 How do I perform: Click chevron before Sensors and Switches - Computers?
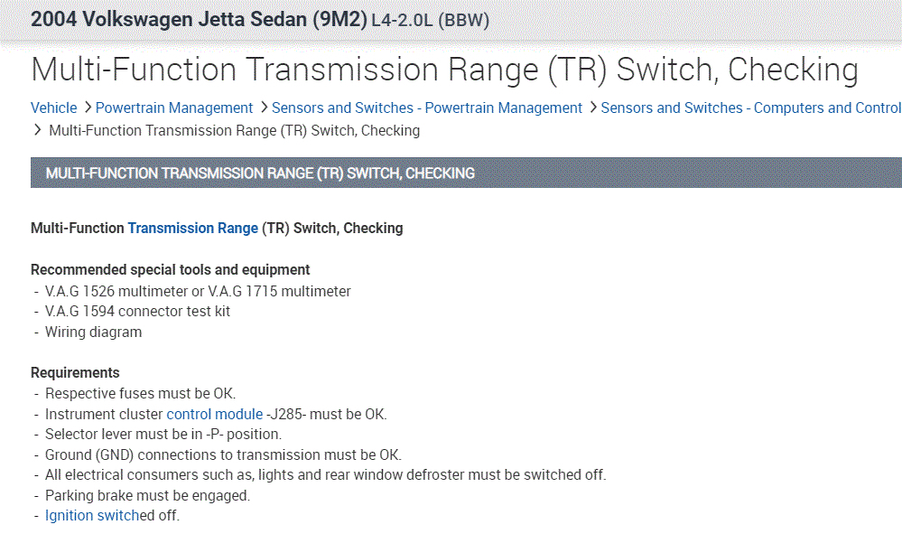592,108
